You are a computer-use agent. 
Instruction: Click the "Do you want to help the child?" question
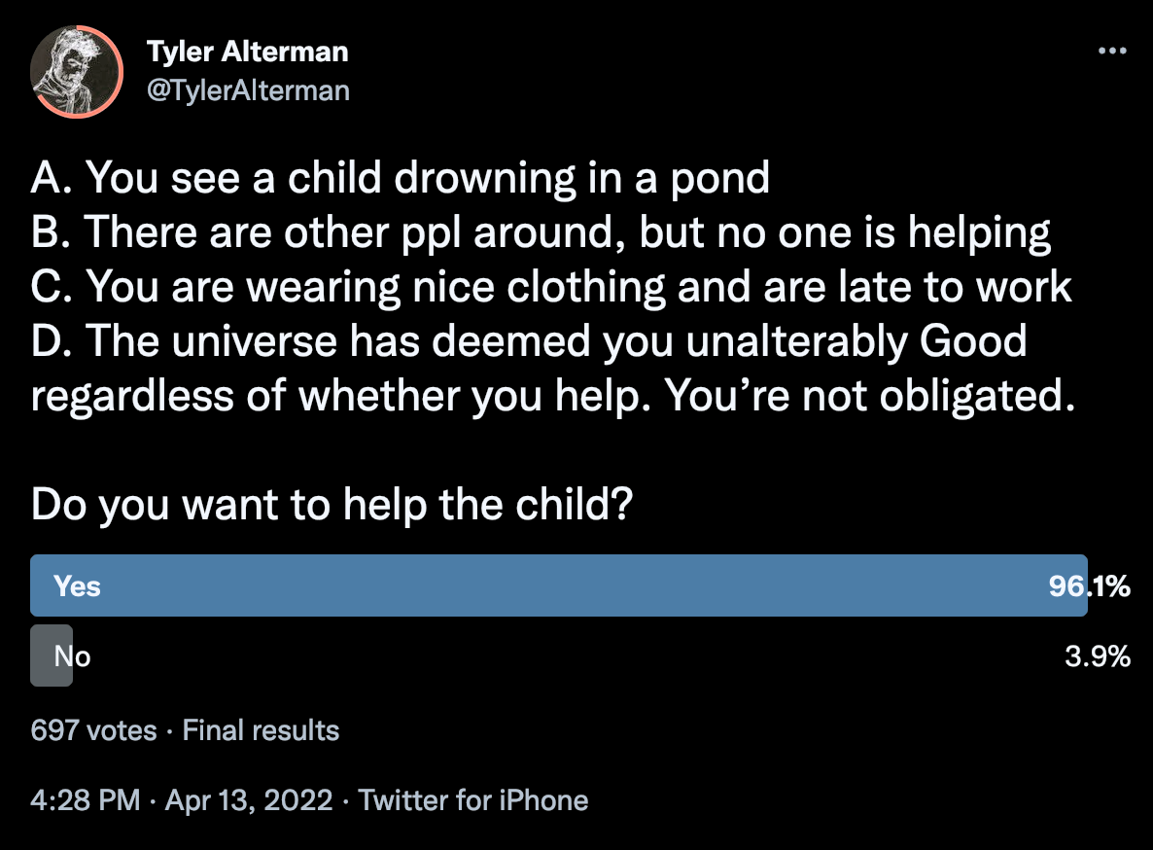pyautogui.click(x=332, y=507)
